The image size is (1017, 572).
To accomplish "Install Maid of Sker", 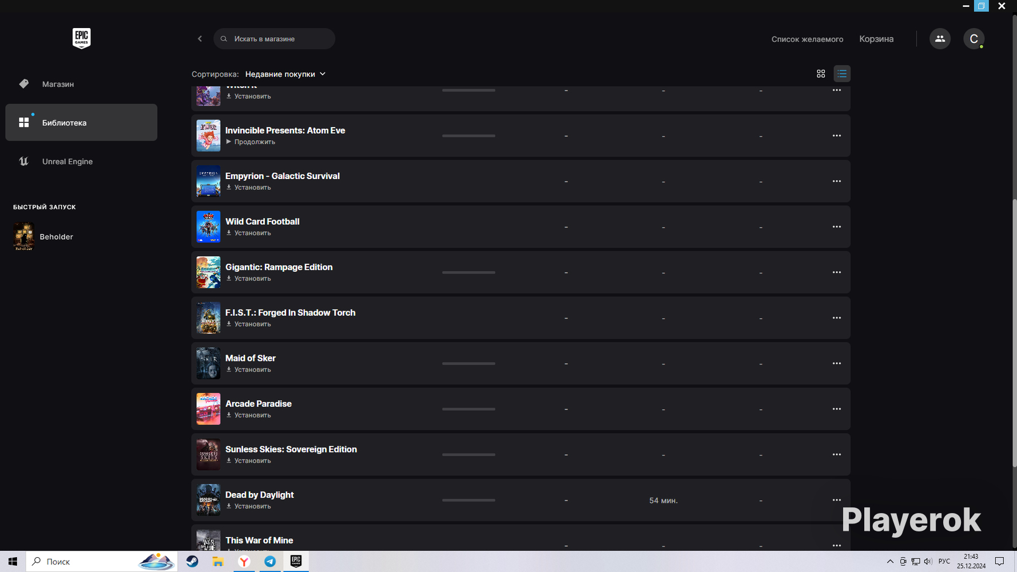I will point(248,370).
